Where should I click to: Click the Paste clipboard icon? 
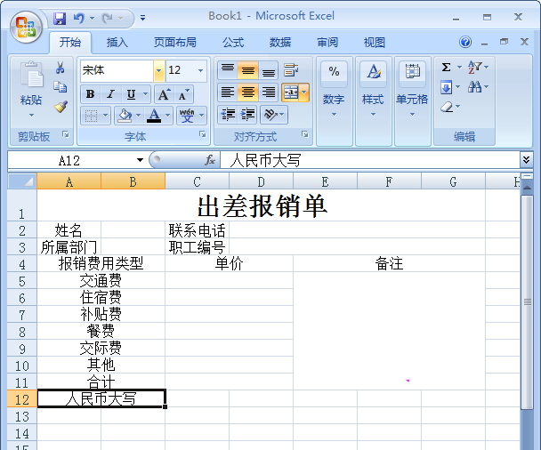pyautogui.click(x=31, y=74)
